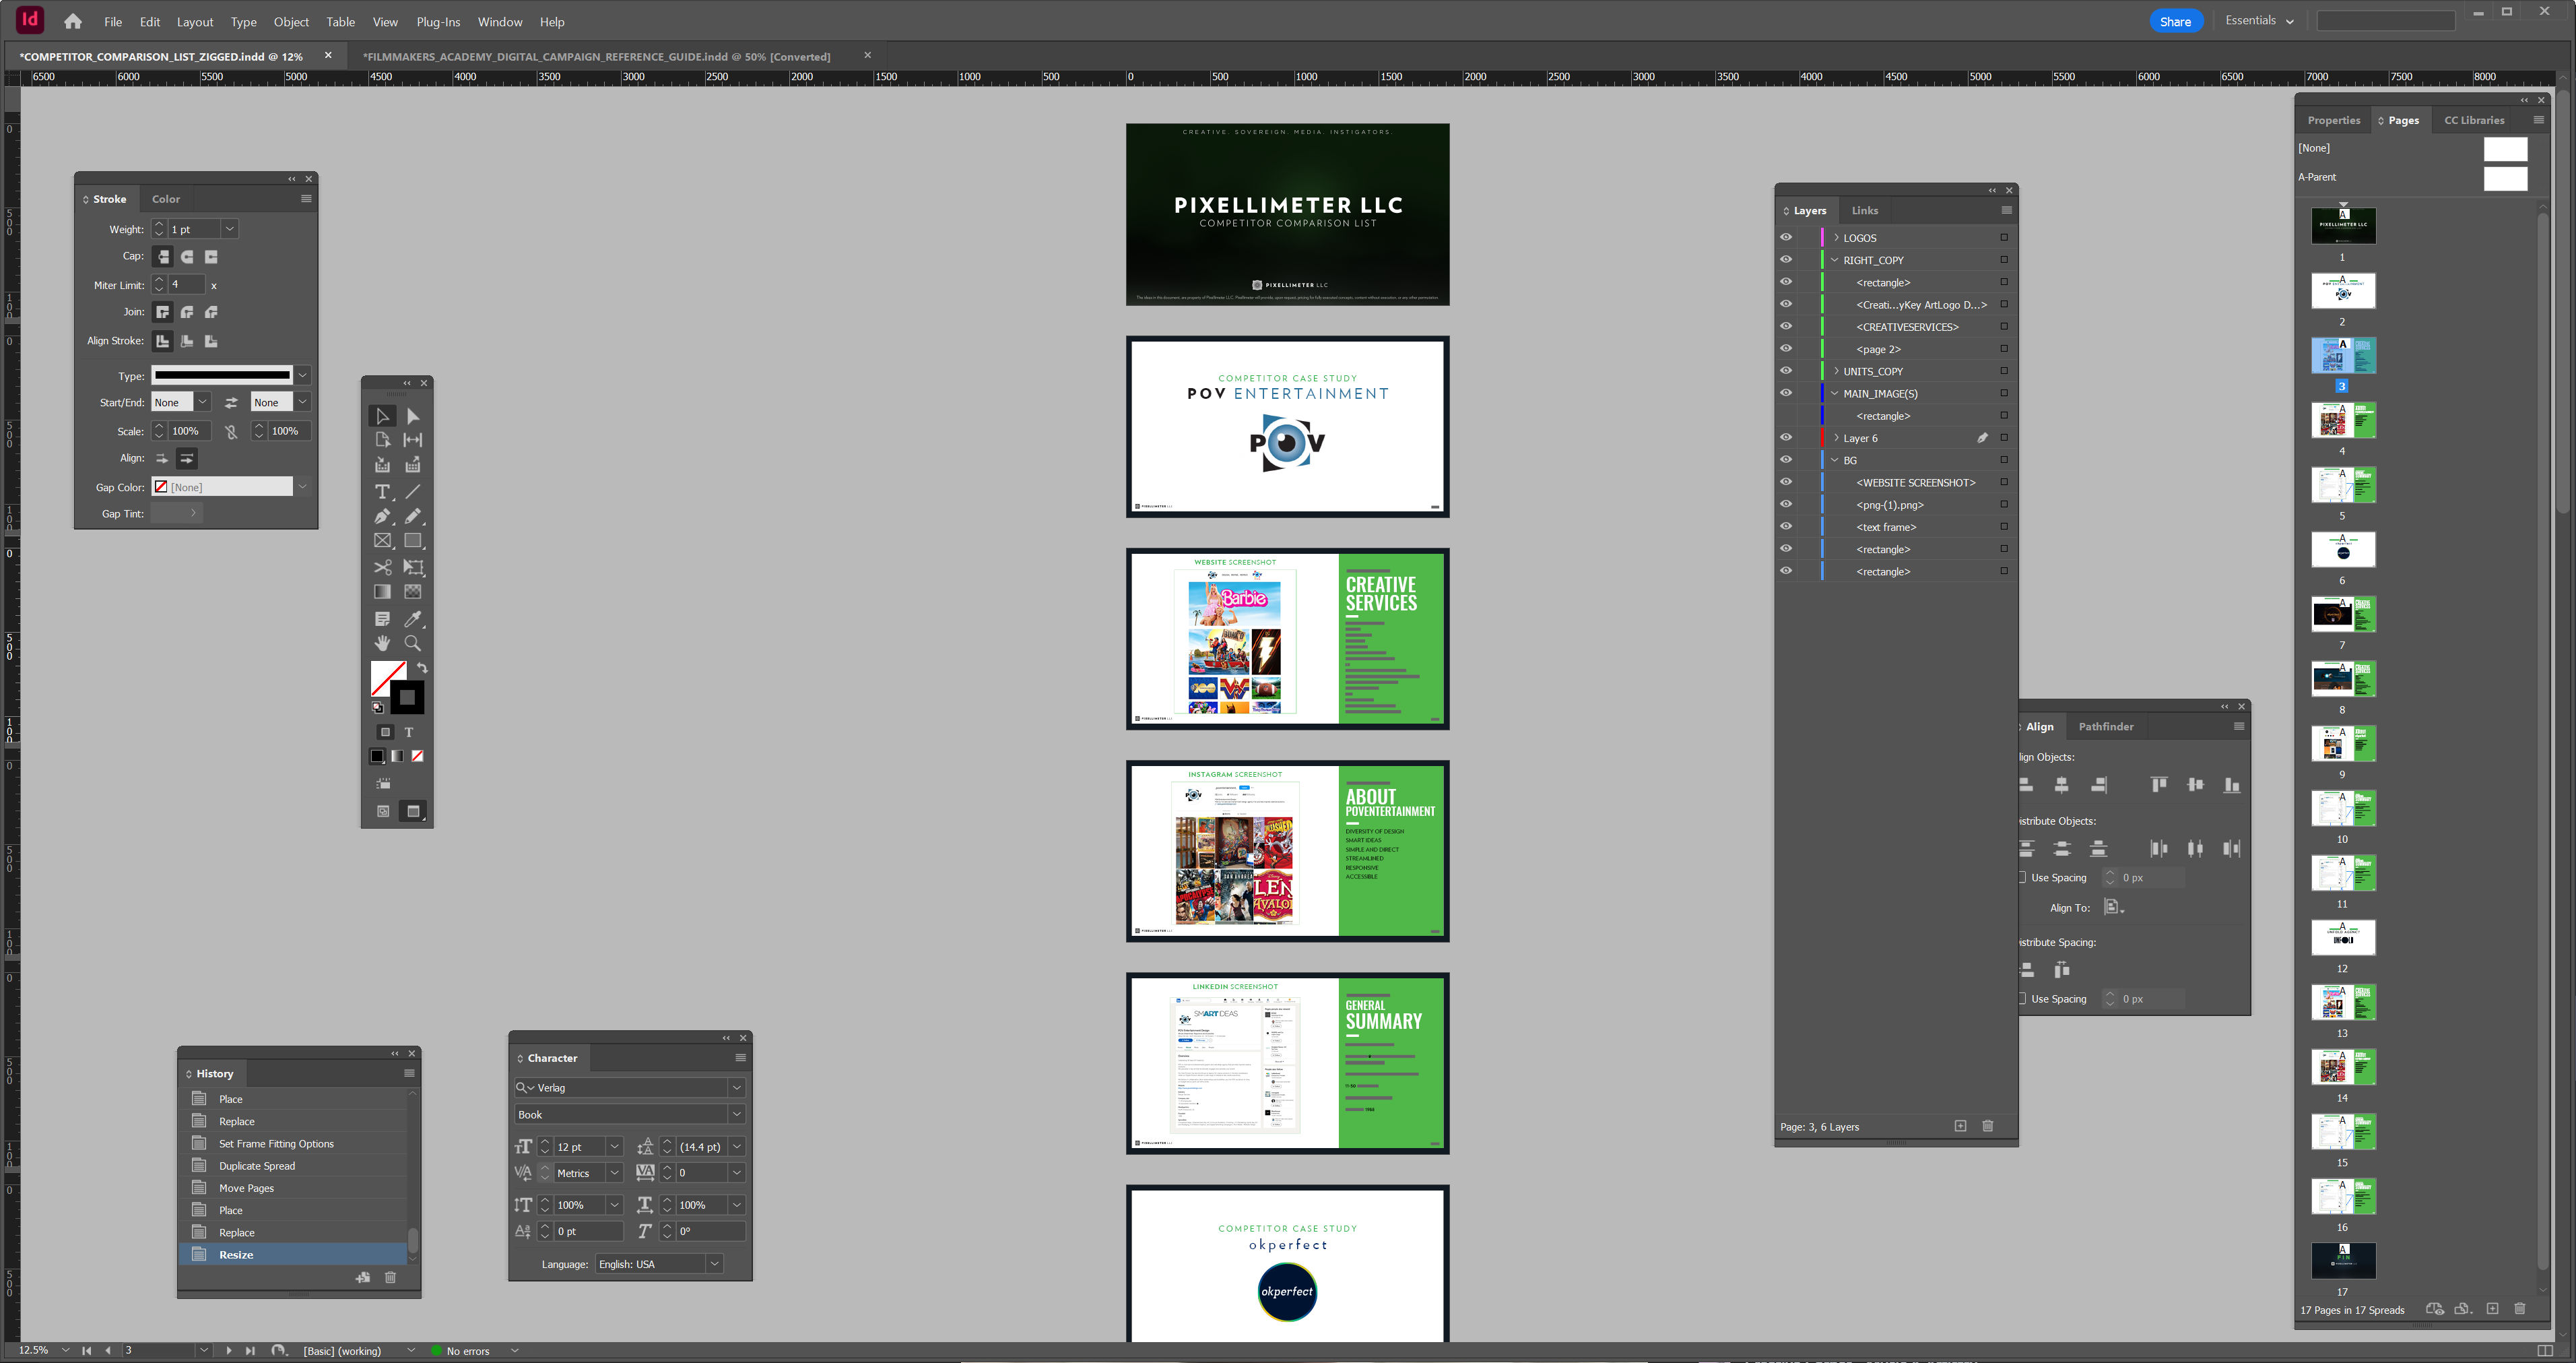Hide the WEBSITE SCREENSHOT item

point(1786,481)
